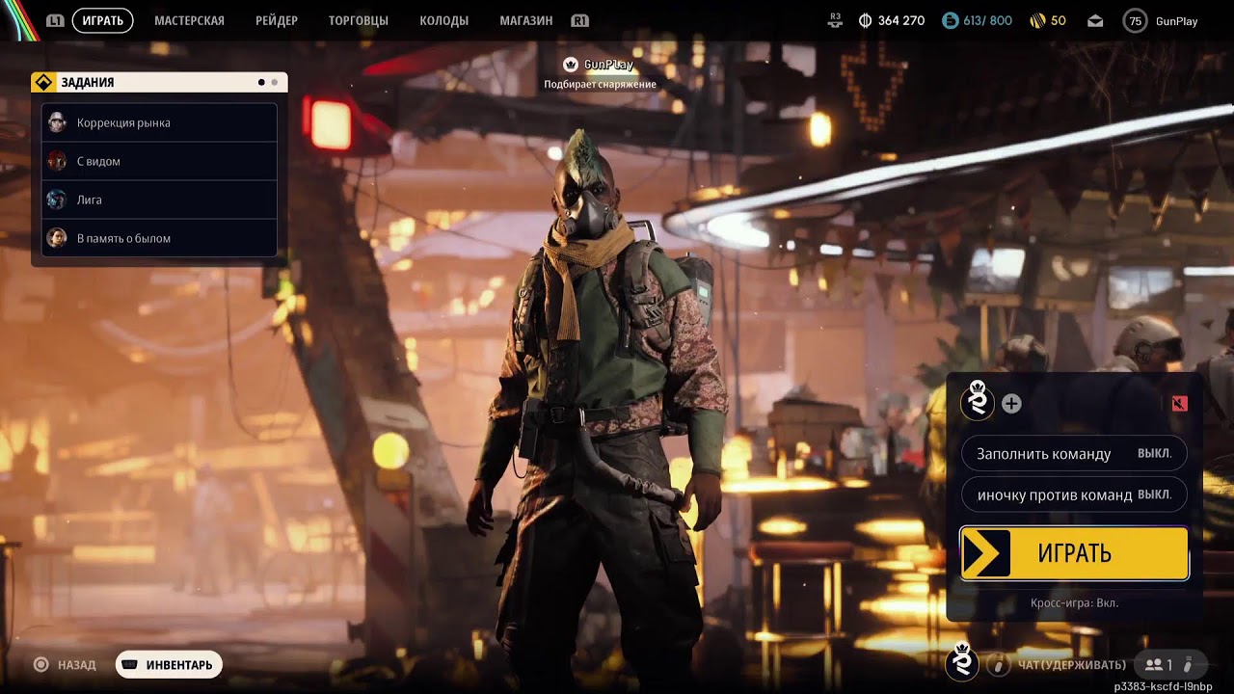1234x694 pixels.
Task: Click the ЧАТ(УДЕРЖИВАТЬ) hint text
Action: tap(1071, 665)
